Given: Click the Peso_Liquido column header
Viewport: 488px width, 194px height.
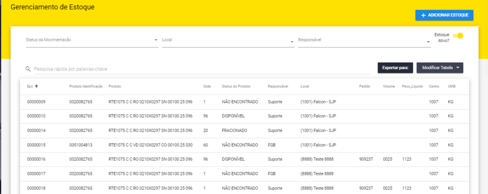Looking at the screenshot, I should click(x=413, y=86).
